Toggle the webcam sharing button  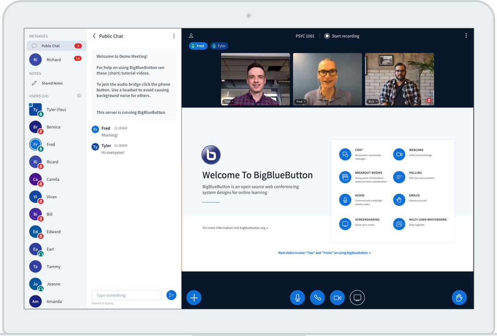(x=337, y=298)
